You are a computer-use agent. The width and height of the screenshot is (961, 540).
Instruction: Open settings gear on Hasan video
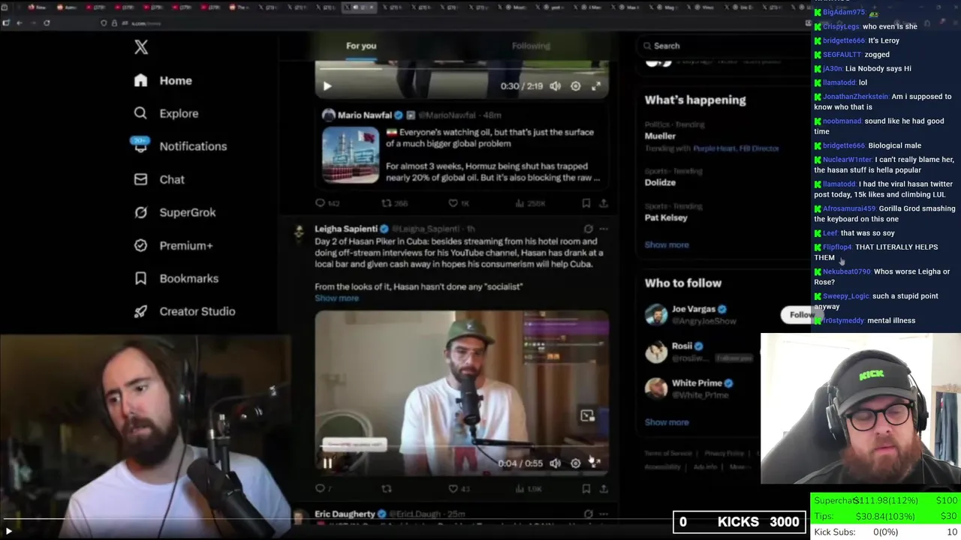click(x=575, y=463)
